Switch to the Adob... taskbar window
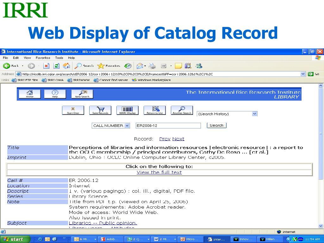 pyautogui.click(x=111, y=239)
